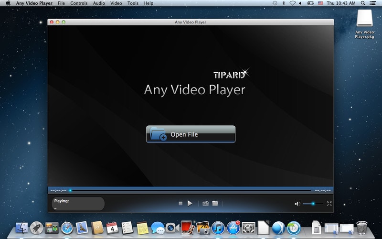Launch Safari from the Dock

click(67, 228)
